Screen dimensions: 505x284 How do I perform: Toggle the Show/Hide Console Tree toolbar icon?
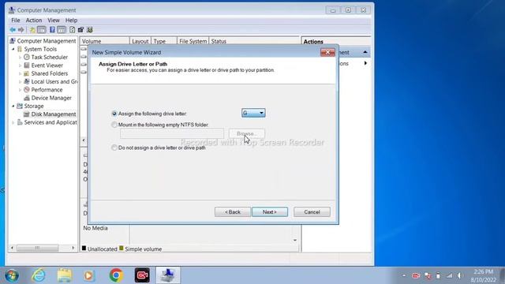(x=42, y=30)
